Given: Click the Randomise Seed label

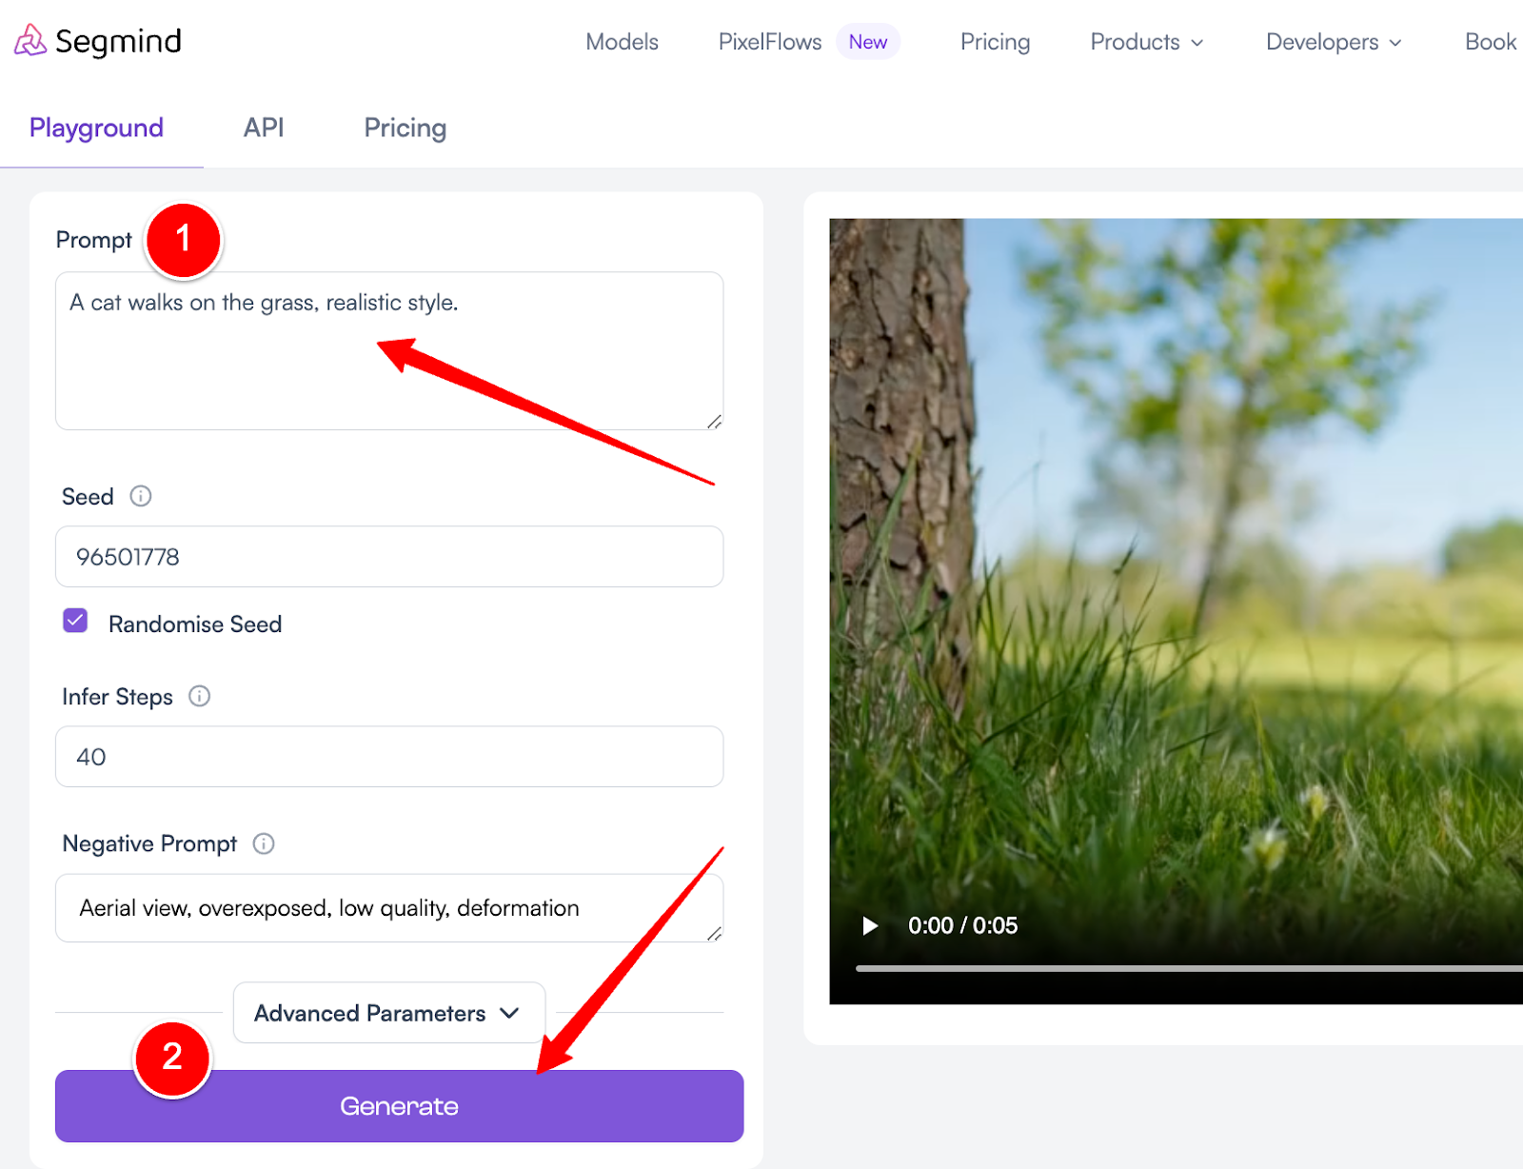Looking at the screenshot, I should [x=195, y=624].
